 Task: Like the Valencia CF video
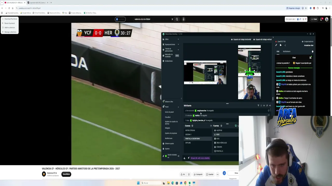tap(183, 174)
